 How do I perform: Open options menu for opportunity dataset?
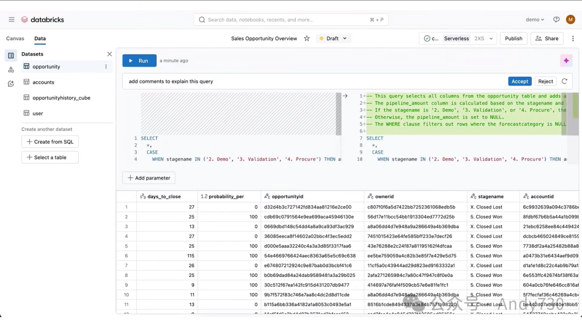pyautogui.click(x=106, y=67)
